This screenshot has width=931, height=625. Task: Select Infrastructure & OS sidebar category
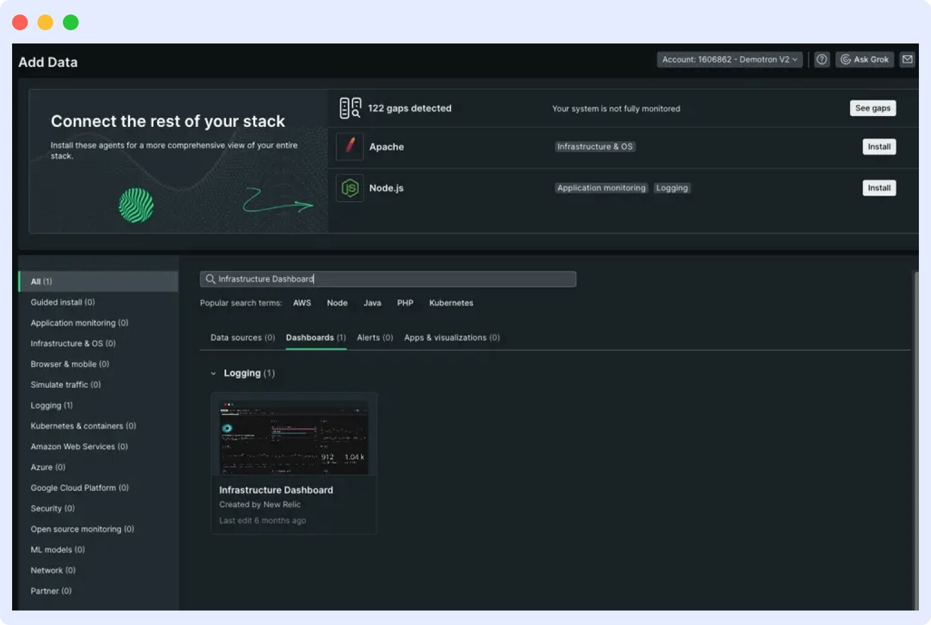point(73,344)
